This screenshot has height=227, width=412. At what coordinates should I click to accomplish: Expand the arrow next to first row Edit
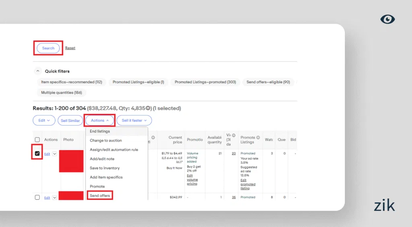55,154
